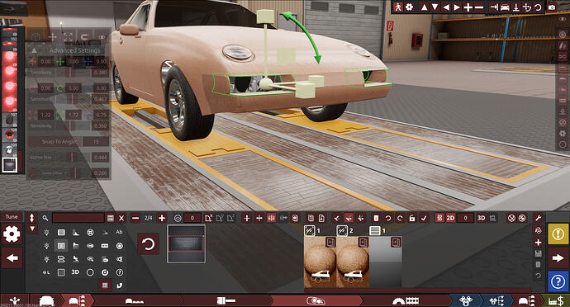
Task: Click the rotate reset circular arrow button
Action: coord(148,243)
